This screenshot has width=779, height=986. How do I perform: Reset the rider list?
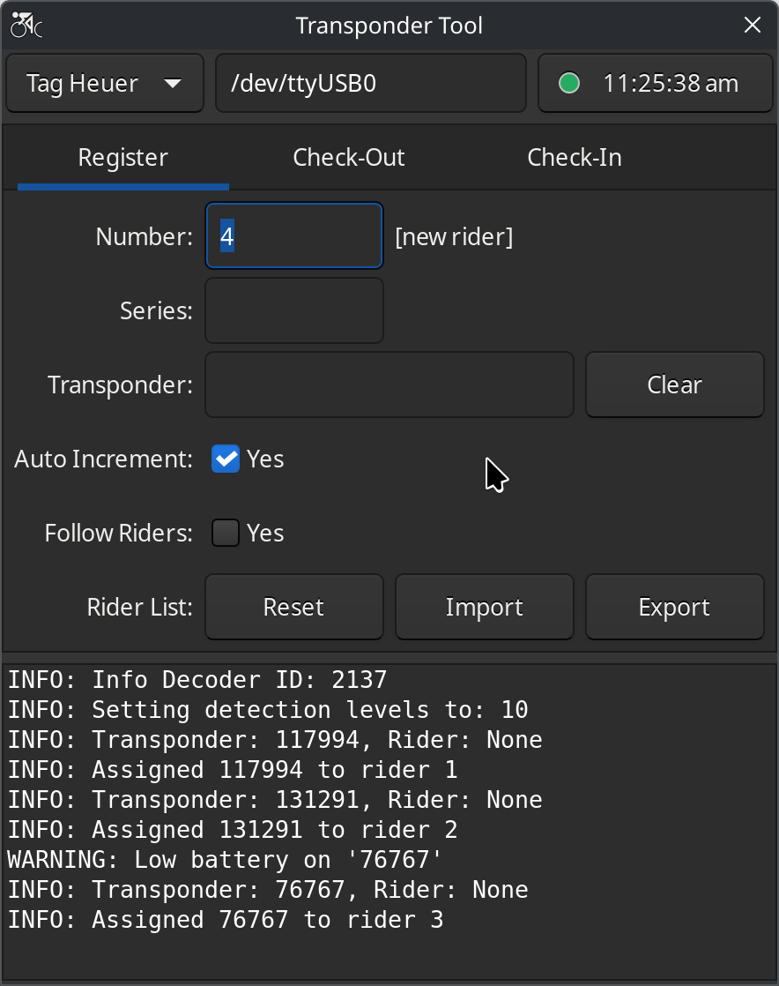[294, 607]
